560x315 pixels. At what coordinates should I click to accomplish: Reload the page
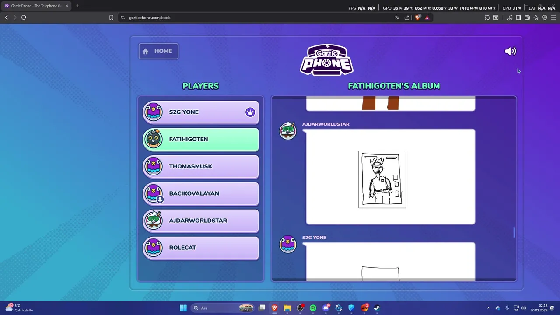[x=24, y=17]
